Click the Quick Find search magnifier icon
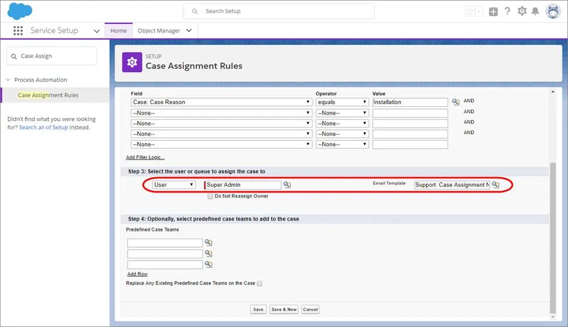The image size is (568, 327). pos(14,57)
